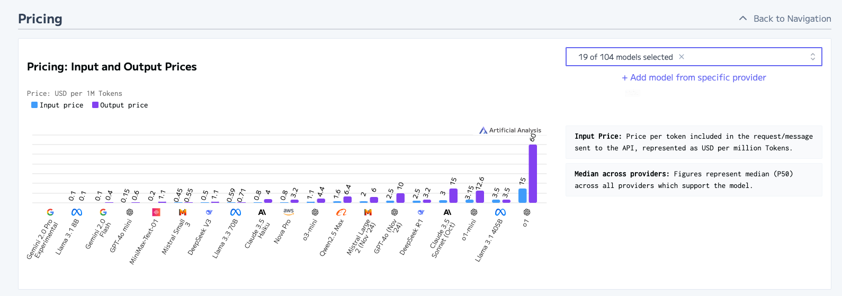Toggle the Output price legend series
The image size is (842, 296).
click(120, 105)
